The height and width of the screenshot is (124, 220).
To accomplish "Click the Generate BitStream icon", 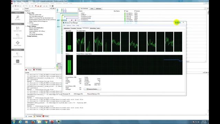I will [x=18, y=35].
